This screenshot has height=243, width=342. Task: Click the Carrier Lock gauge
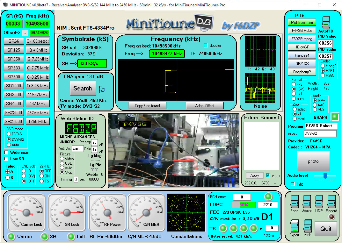pyautogui.click(x=26, y=212)
